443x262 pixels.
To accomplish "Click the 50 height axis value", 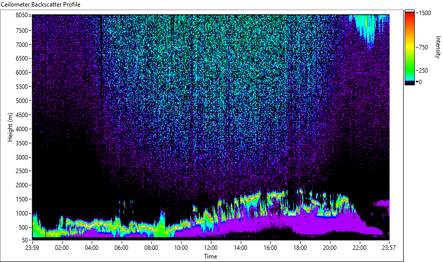I will point(25,240).
